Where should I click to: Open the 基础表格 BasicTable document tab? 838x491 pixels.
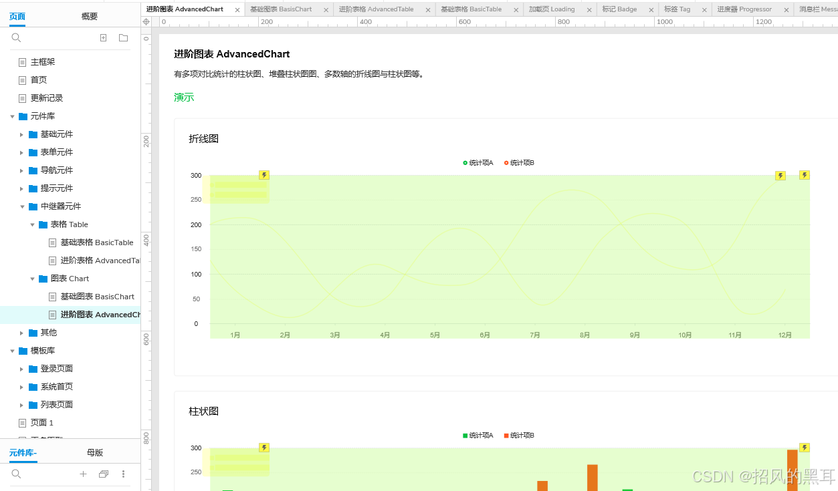coord(471,9)
